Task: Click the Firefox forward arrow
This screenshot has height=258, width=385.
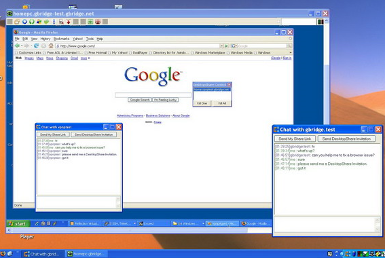Action: 26,45
